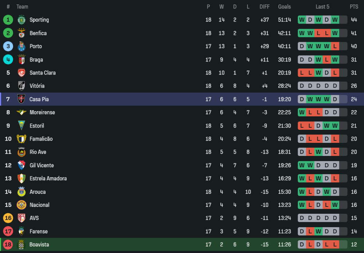The width and height of the screenshot is (364, 253).
Task: Click the Farense club crest icon
Action: 21,231
